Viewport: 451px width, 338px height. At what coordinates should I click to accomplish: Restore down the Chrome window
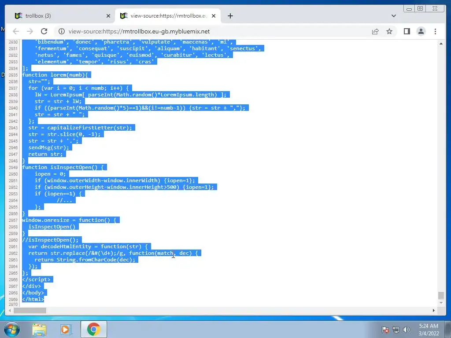[x=420, y=9]
